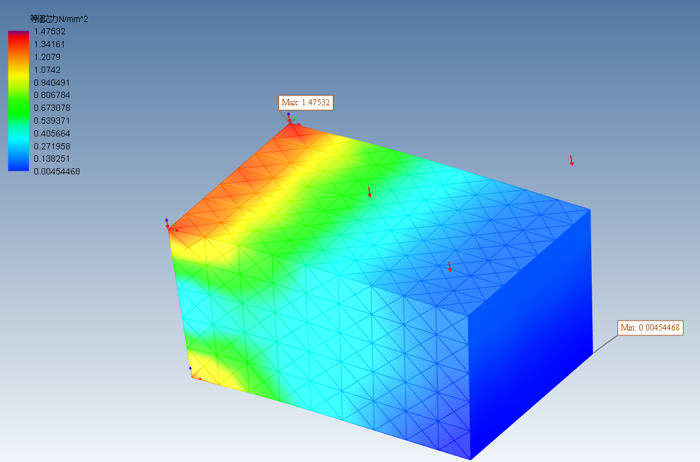
Task: Click the Min: 0.00454468 callout label
Action: click(650, 327)
